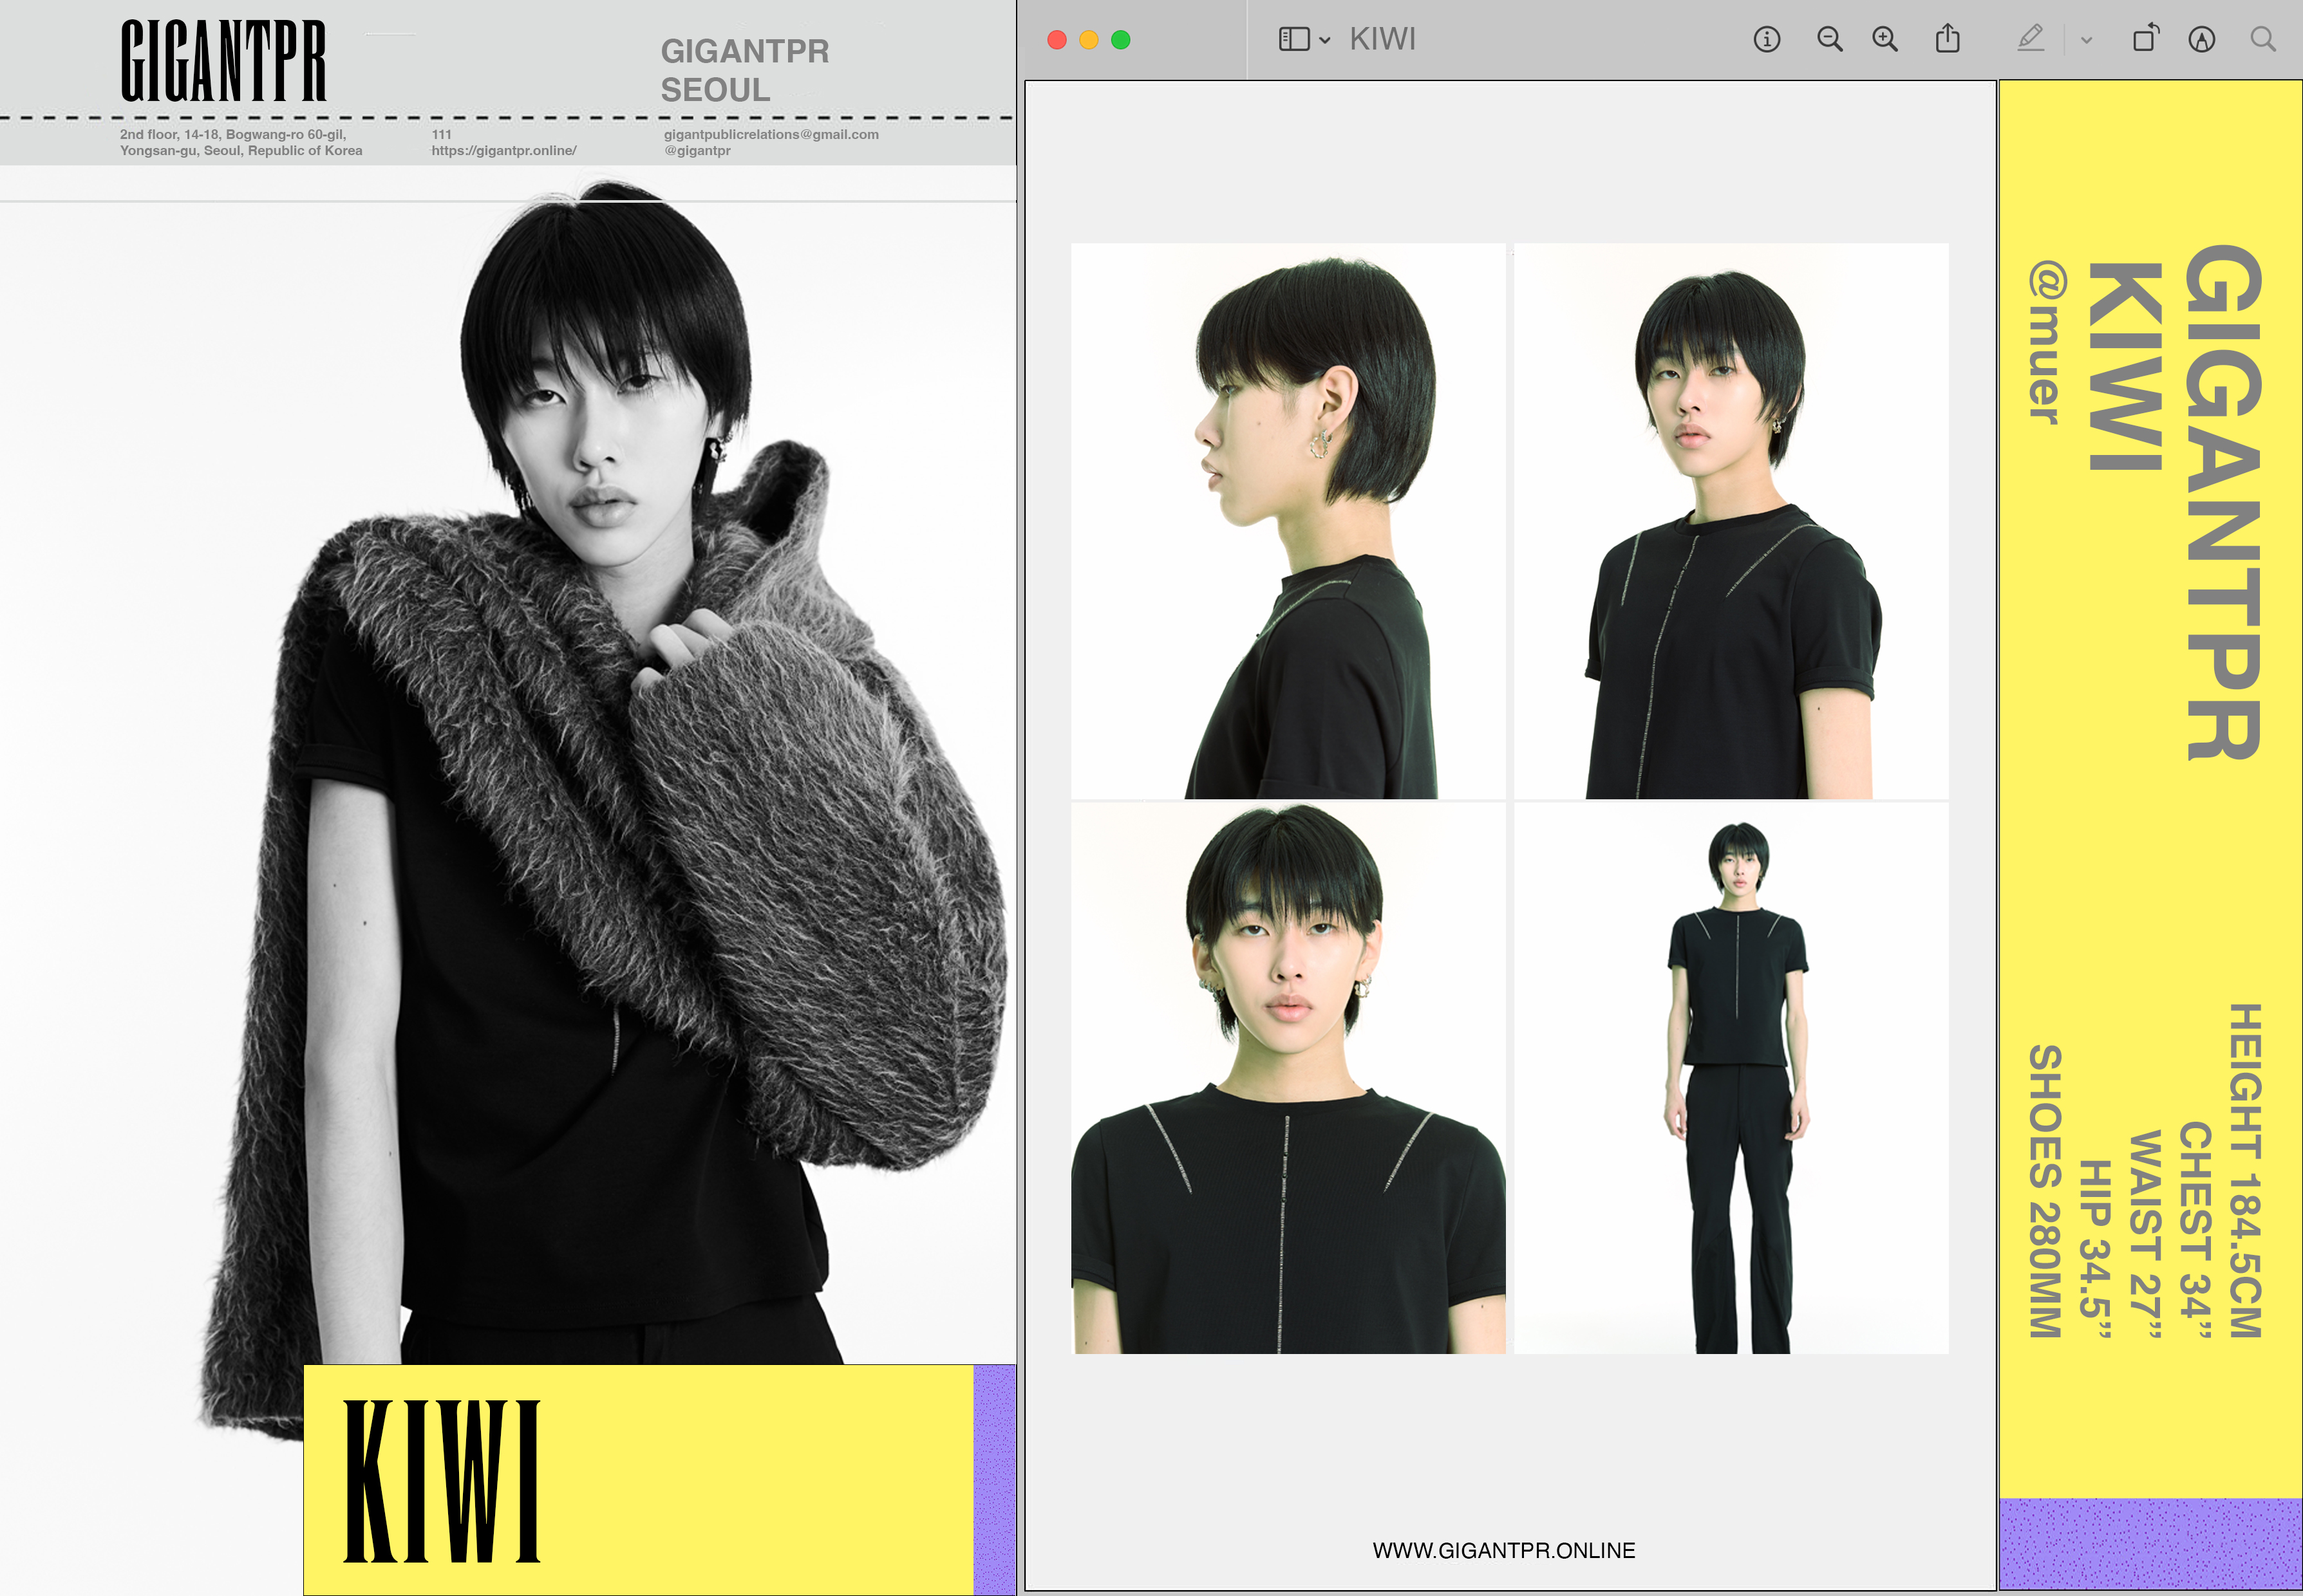2303x1596 pixels.
Task: Expand the sidebar view options chevron
Action: (1324, 41)
